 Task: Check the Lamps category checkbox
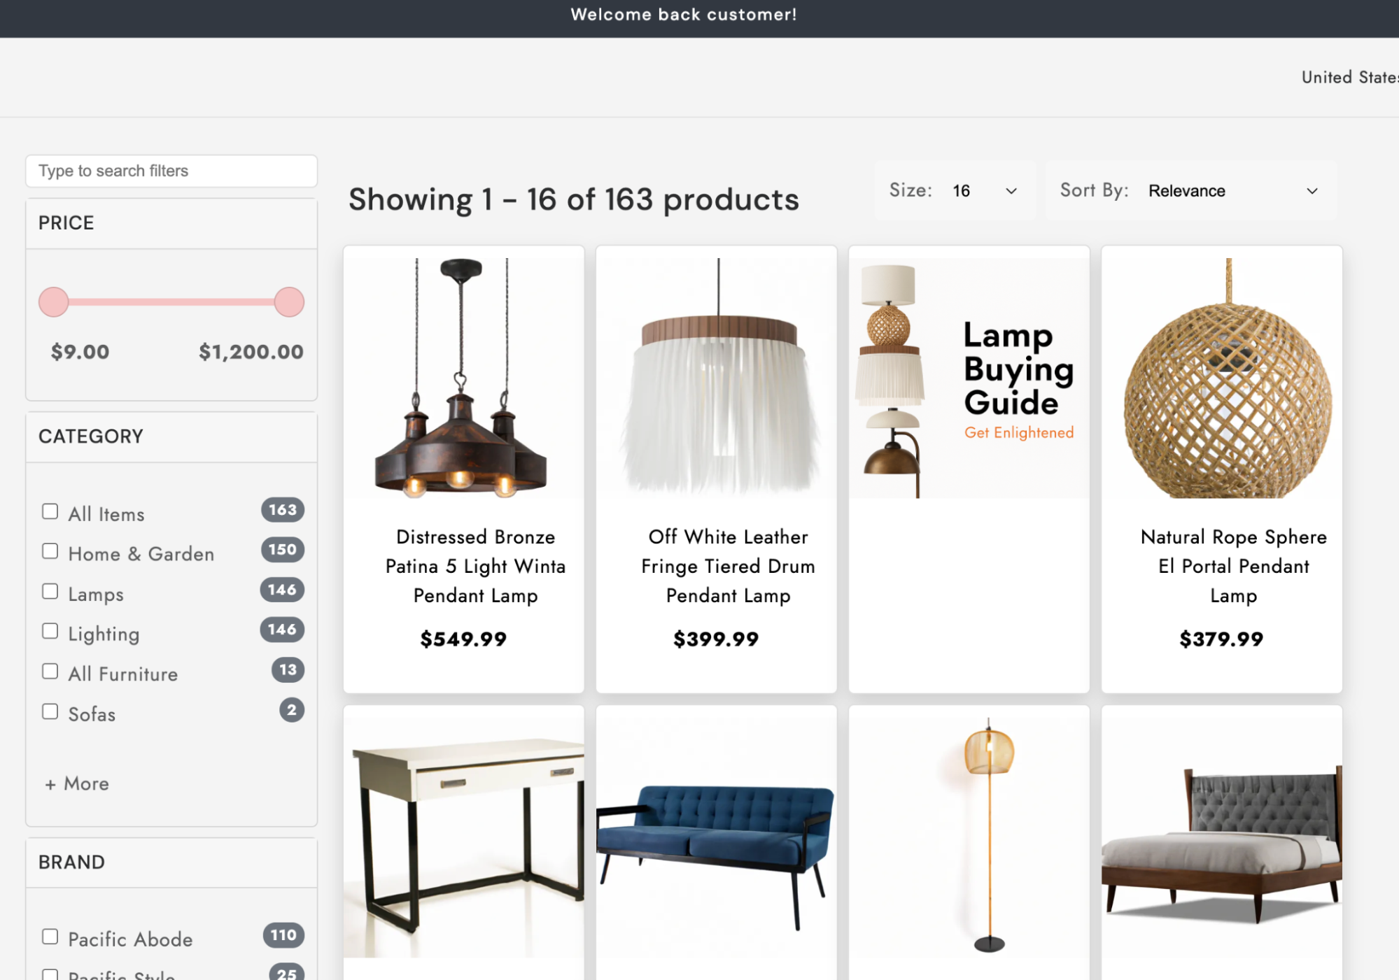click(x=50, y=592)
